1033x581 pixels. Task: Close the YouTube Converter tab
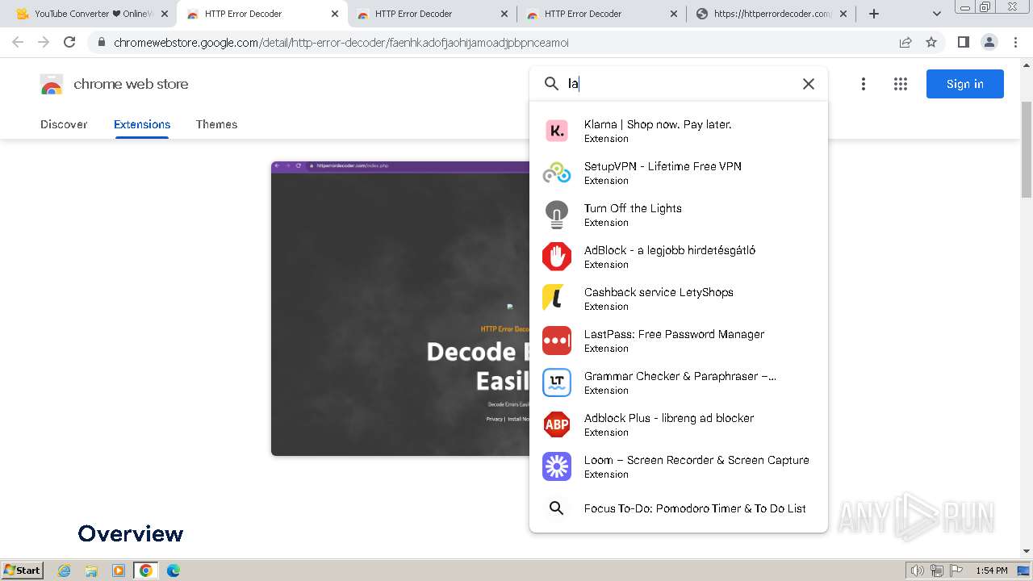pyautogui.click(x=165, y=14)
